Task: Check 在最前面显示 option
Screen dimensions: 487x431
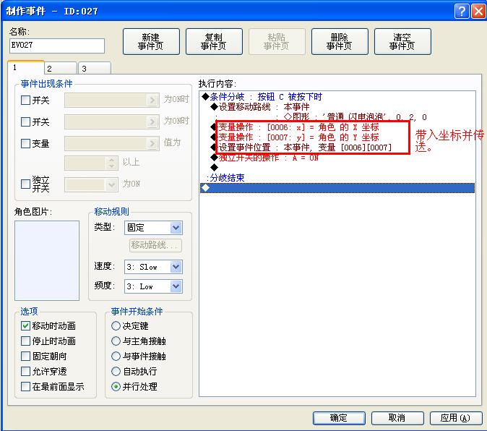Action: pyautogui.click(x=25, y=387)
